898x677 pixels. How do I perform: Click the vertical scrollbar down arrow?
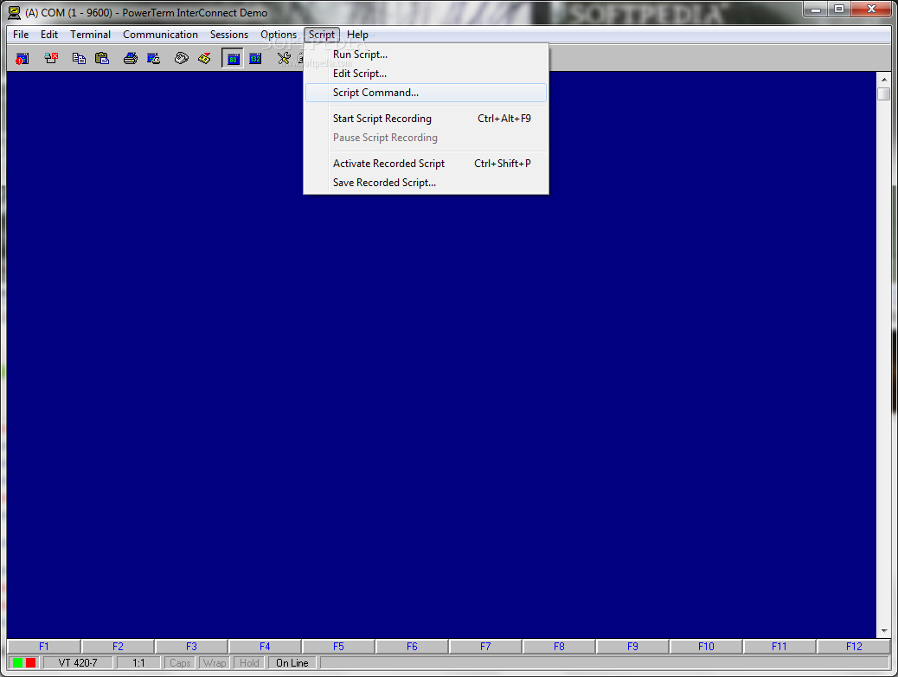[883, 630]
